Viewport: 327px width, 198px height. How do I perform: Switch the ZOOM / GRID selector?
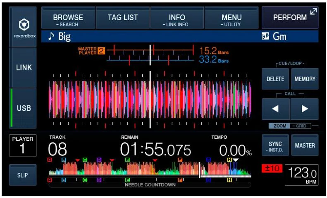click(x=290, y=126)
